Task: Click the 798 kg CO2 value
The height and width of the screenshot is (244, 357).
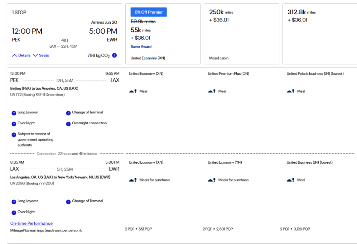Action: pos(99,56)
